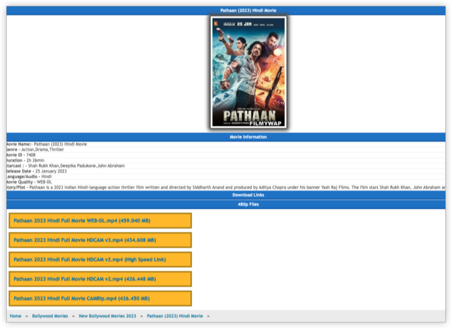Image resolution: width=452 pixels, height=329 pixels.
Task: Select the Movie Quality WEB-DL line
Action: (226, 182)
